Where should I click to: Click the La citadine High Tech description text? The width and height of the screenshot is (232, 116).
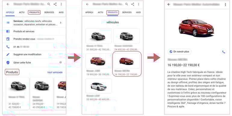pyautogui.click(x=197, y=89)
